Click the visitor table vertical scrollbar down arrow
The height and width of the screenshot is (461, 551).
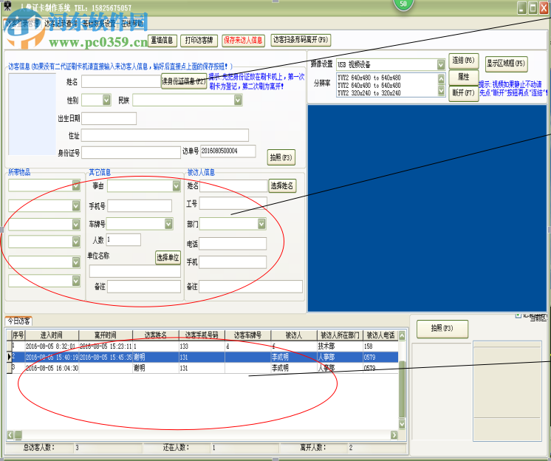pos(403,423)
